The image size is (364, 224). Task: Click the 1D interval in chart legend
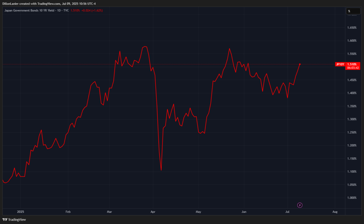pyautogui.click(x=58, y=10)
